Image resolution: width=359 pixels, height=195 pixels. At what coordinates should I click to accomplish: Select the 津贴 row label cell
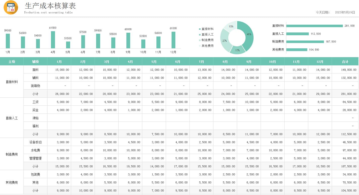coord(35,118)
